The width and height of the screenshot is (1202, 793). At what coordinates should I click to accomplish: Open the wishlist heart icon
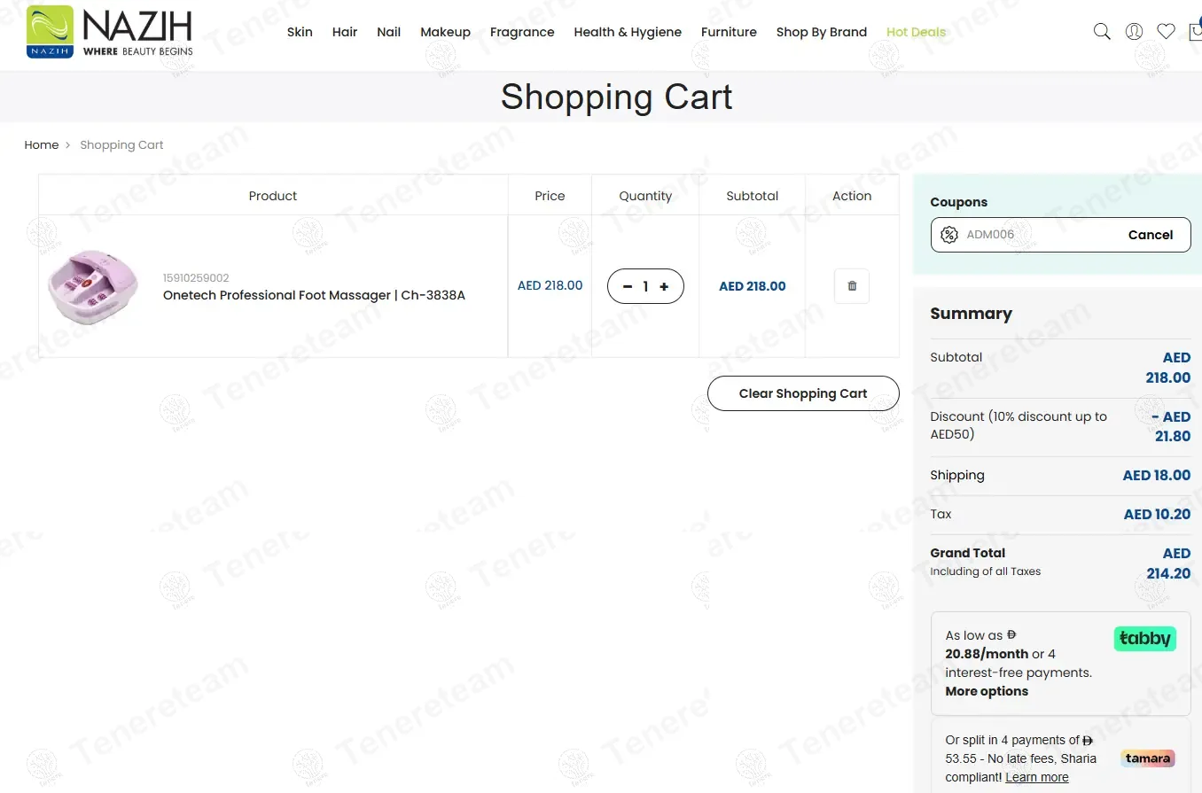[x=1167, y=32]
